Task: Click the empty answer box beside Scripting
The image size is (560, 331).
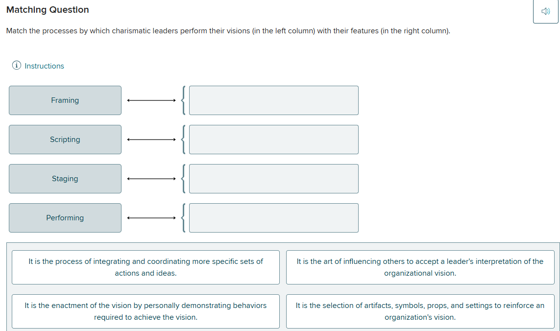Action: [x=273, y=139]
